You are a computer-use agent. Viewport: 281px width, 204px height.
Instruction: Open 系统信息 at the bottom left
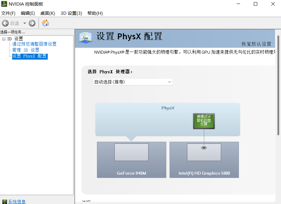17,201
